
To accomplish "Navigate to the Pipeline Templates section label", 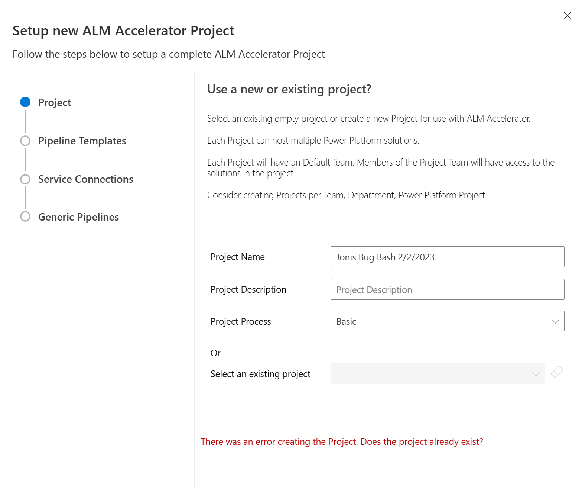I will pyautogui.click(x=82, y=141).
